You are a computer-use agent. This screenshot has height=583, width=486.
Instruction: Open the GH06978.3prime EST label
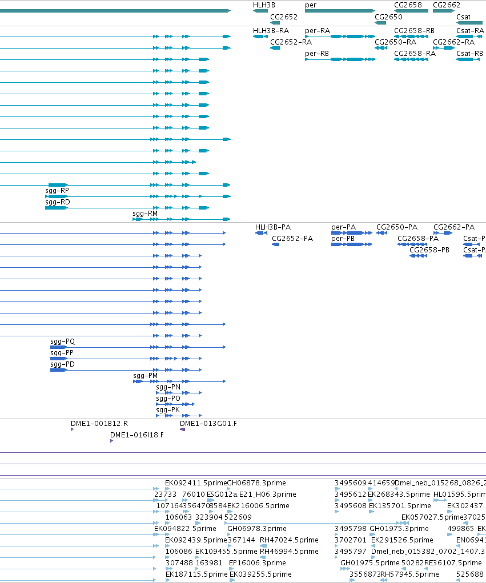257,529
